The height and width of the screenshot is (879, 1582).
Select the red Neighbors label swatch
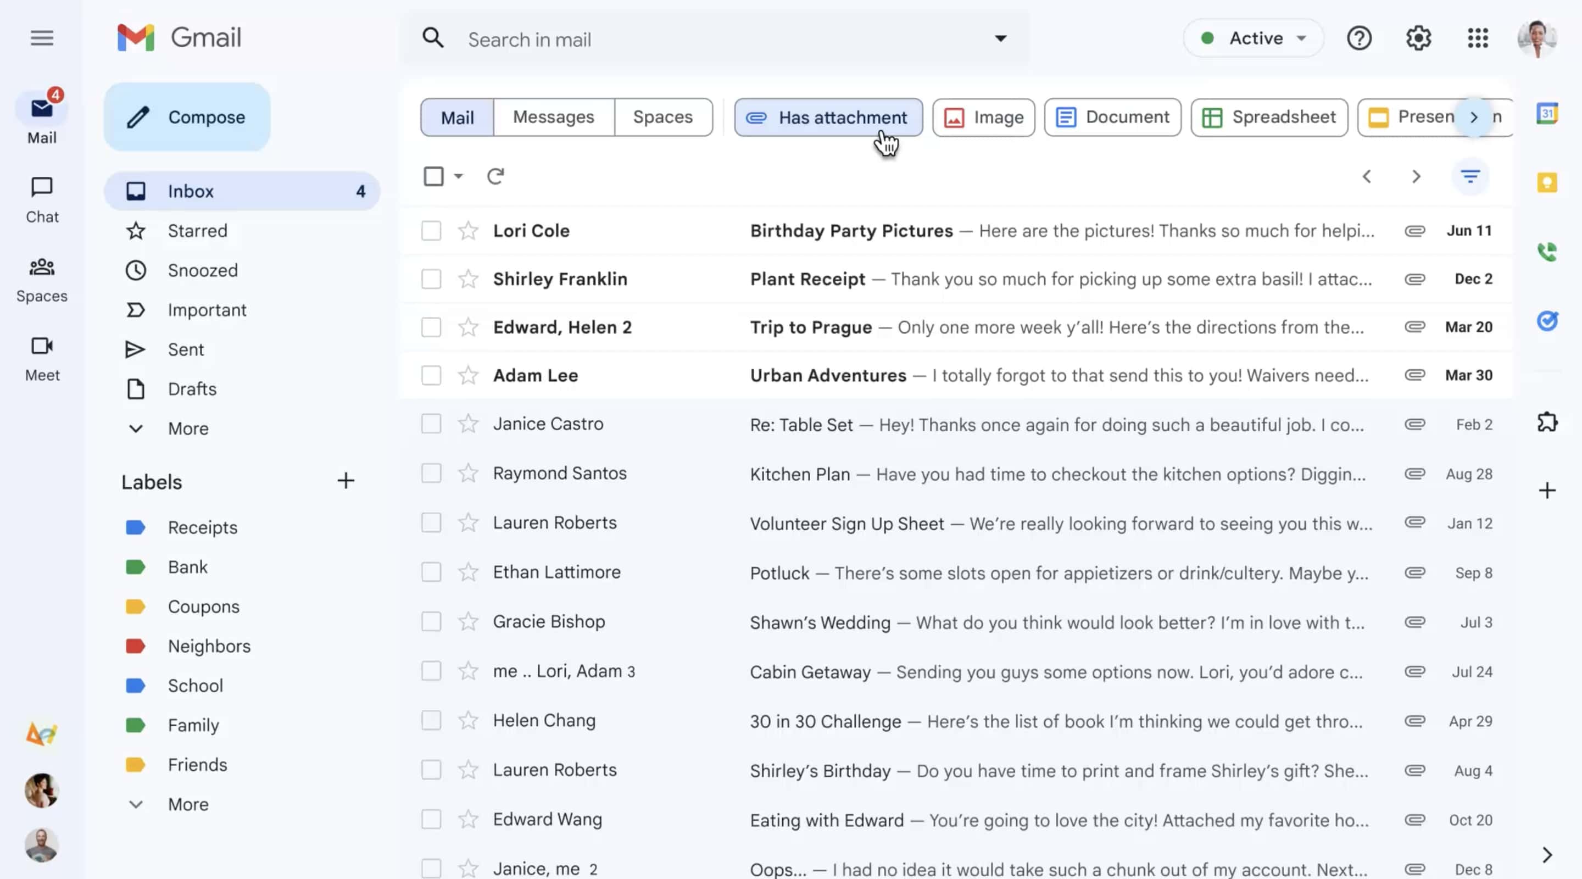135,646
